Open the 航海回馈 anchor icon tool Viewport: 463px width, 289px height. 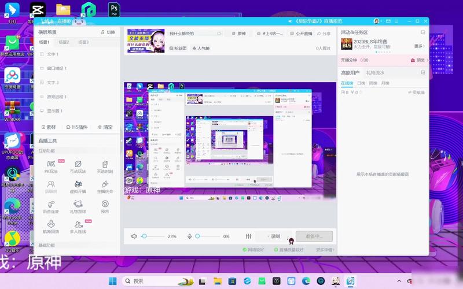point(51,227)
